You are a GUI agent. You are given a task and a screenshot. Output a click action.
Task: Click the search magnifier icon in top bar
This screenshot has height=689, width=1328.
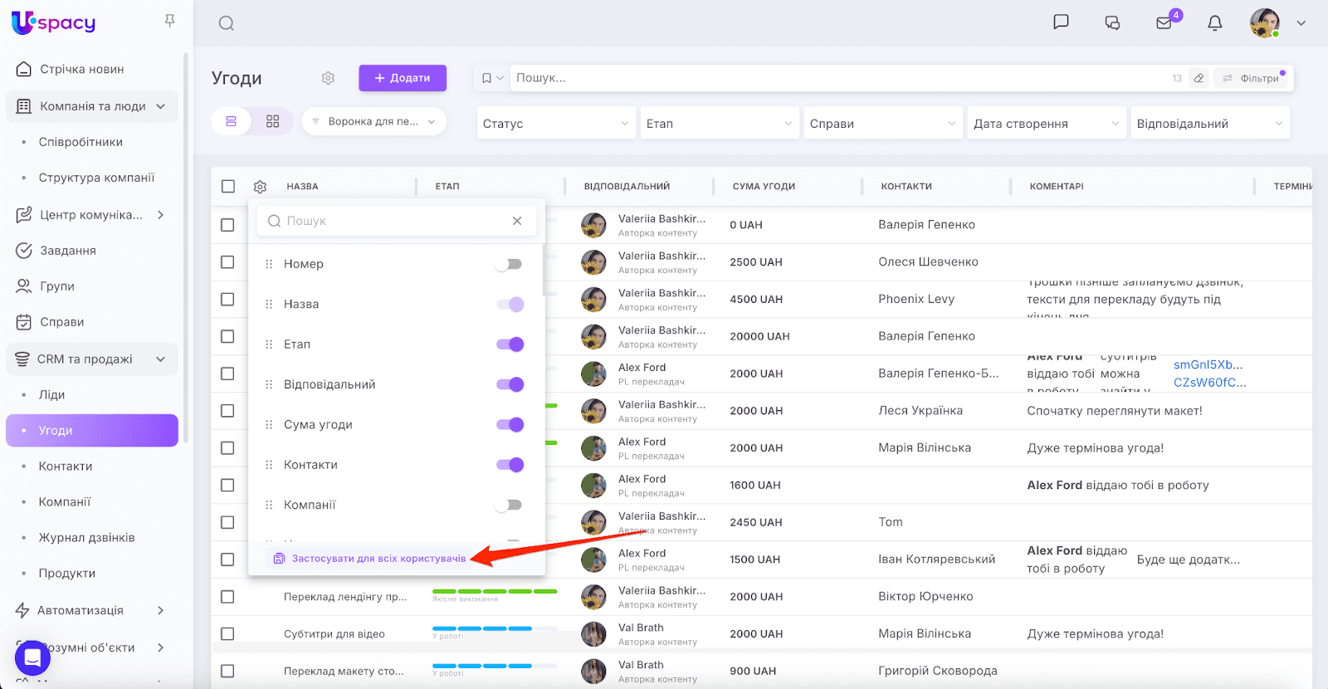(x=226, y=23)
